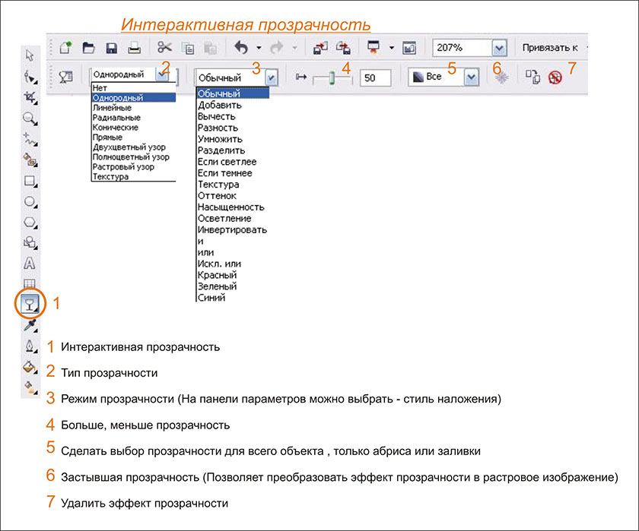Click the Save floppy disk icon

point(111,48)
